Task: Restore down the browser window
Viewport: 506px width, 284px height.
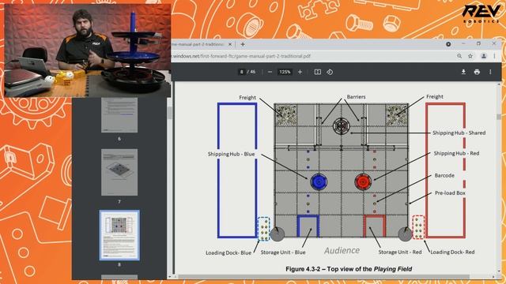Action: 478,44
